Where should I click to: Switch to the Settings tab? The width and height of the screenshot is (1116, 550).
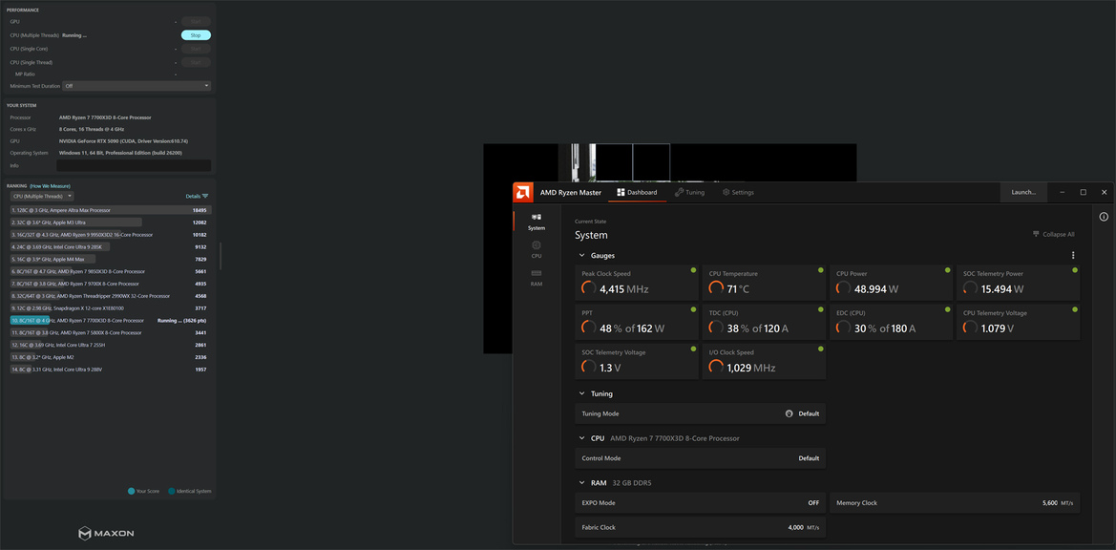738,192
